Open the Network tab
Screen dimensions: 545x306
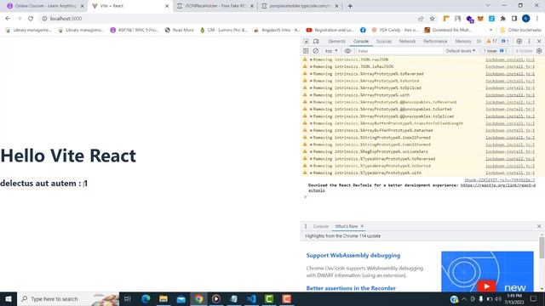(407, 42)
